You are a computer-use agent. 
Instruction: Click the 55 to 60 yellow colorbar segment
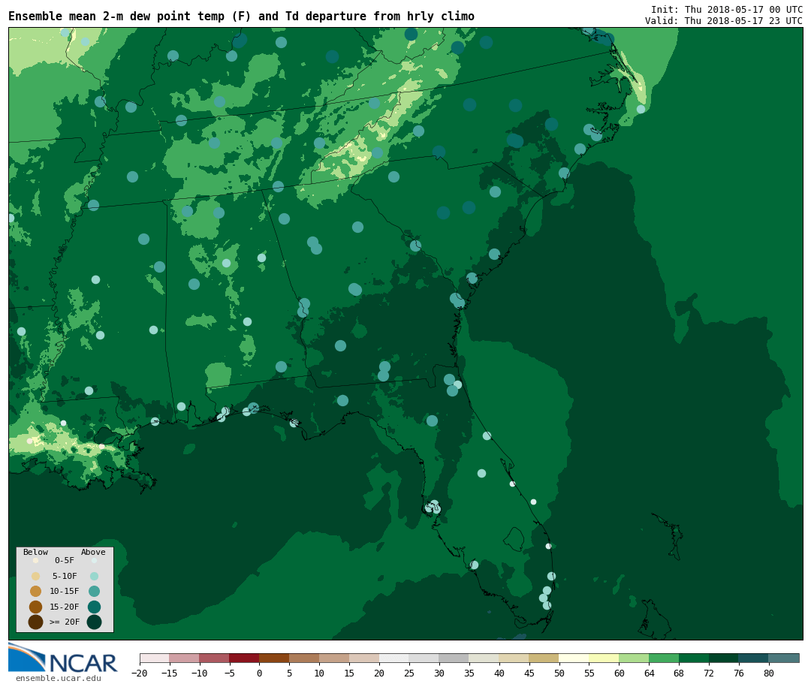604,658
